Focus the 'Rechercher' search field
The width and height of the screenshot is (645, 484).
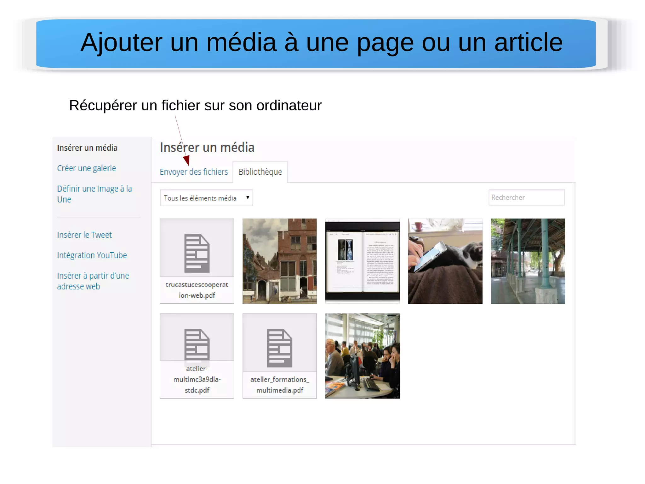[x=527, y=197]
